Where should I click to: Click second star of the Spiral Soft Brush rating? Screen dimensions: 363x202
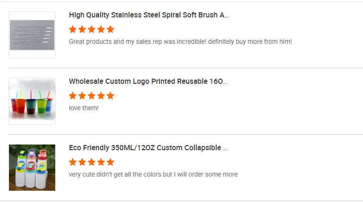[x=82, y=29]
